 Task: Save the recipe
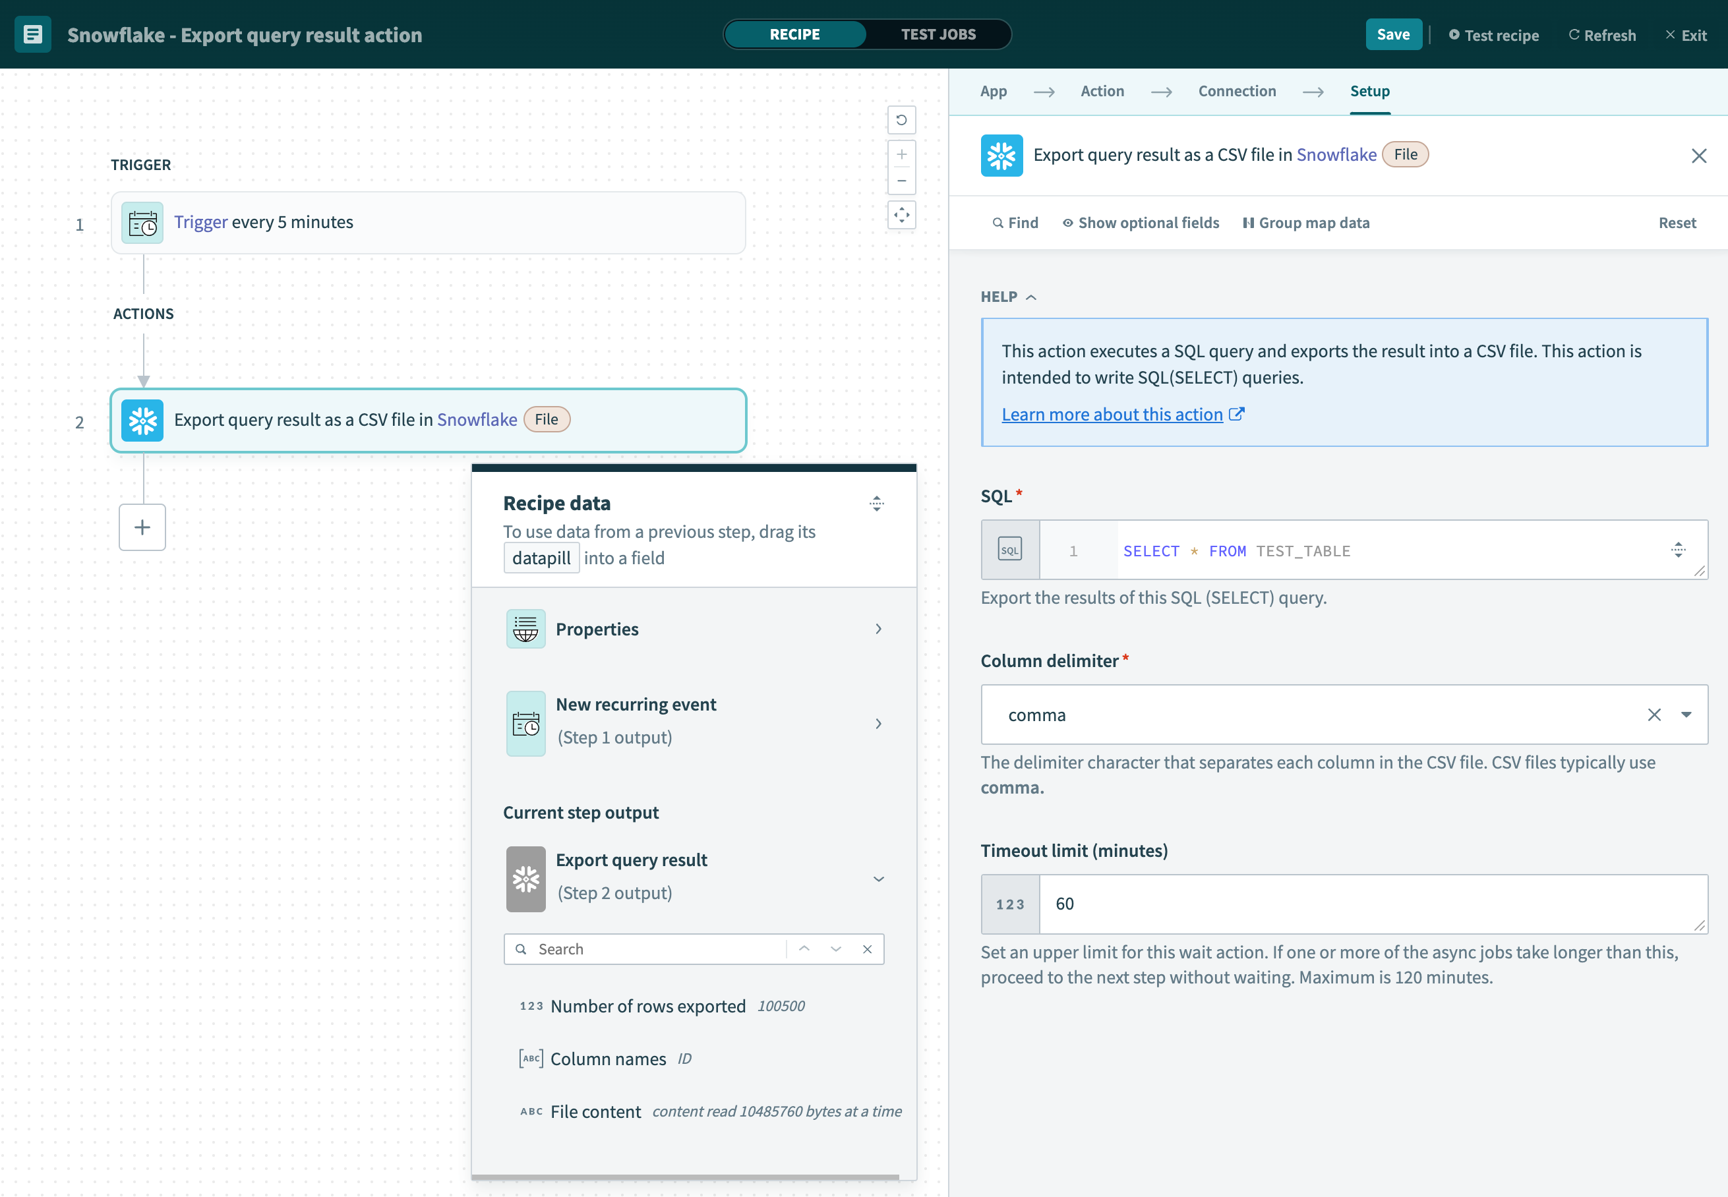[1394, 34]
